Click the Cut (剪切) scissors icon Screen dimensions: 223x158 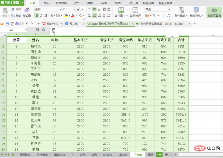[x=13, y=9]
